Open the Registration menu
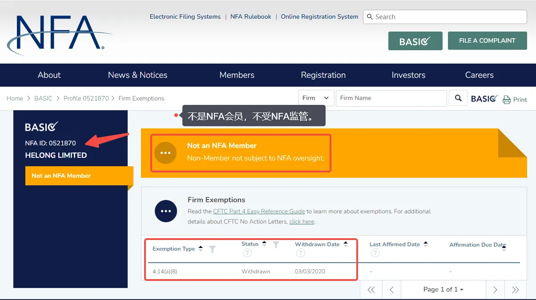The height and width of the screenshot is (300, 536). point(323,75)
